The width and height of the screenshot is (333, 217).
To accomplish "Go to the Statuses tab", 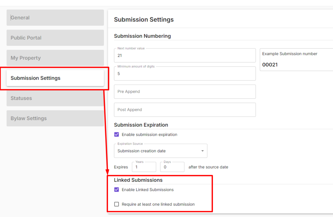I will [x=55, y=98].
